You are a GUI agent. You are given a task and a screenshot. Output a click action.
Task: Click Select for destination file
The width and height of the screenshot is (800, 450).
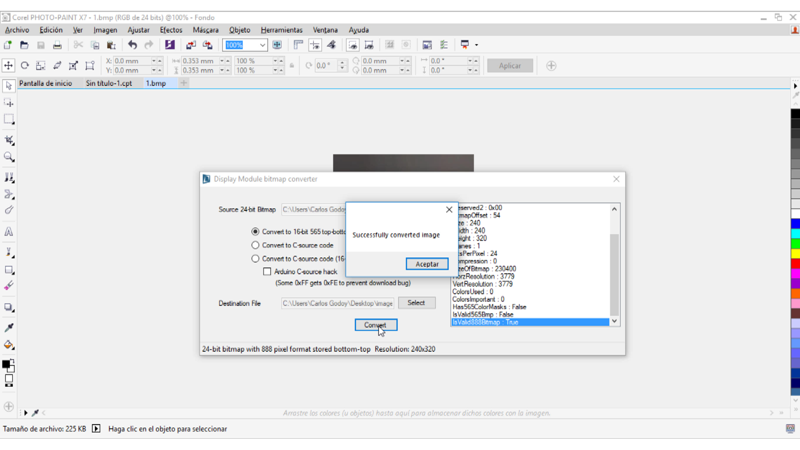tap(416, 303)
